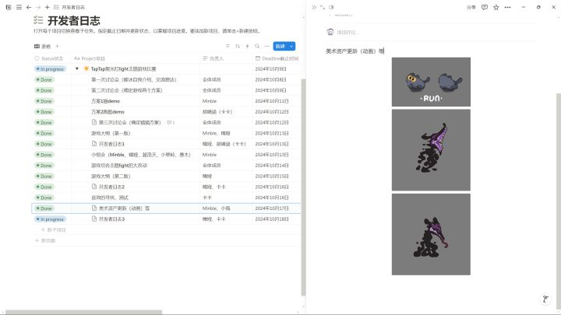Change In progress status of TapTap row

click(50, 69)
